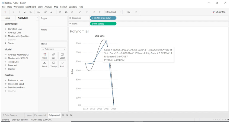Image resolution: width=230 pixels, height=122 pixels.
Task: Select Distribution Band in Custom section
Action: point(17,87)
